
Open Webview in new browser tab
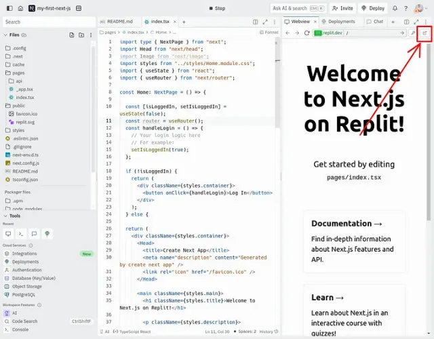[425, 33]
